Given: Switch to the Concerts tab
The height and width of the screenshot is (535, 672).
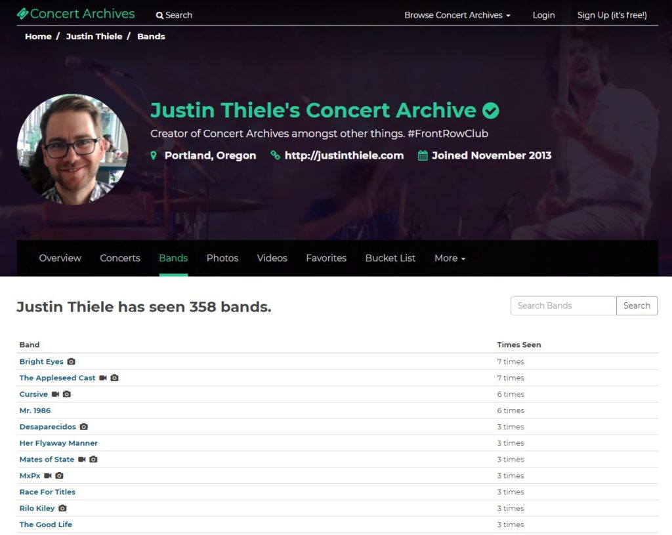Looking at the screenshot, I should click(x=120, y=258).
